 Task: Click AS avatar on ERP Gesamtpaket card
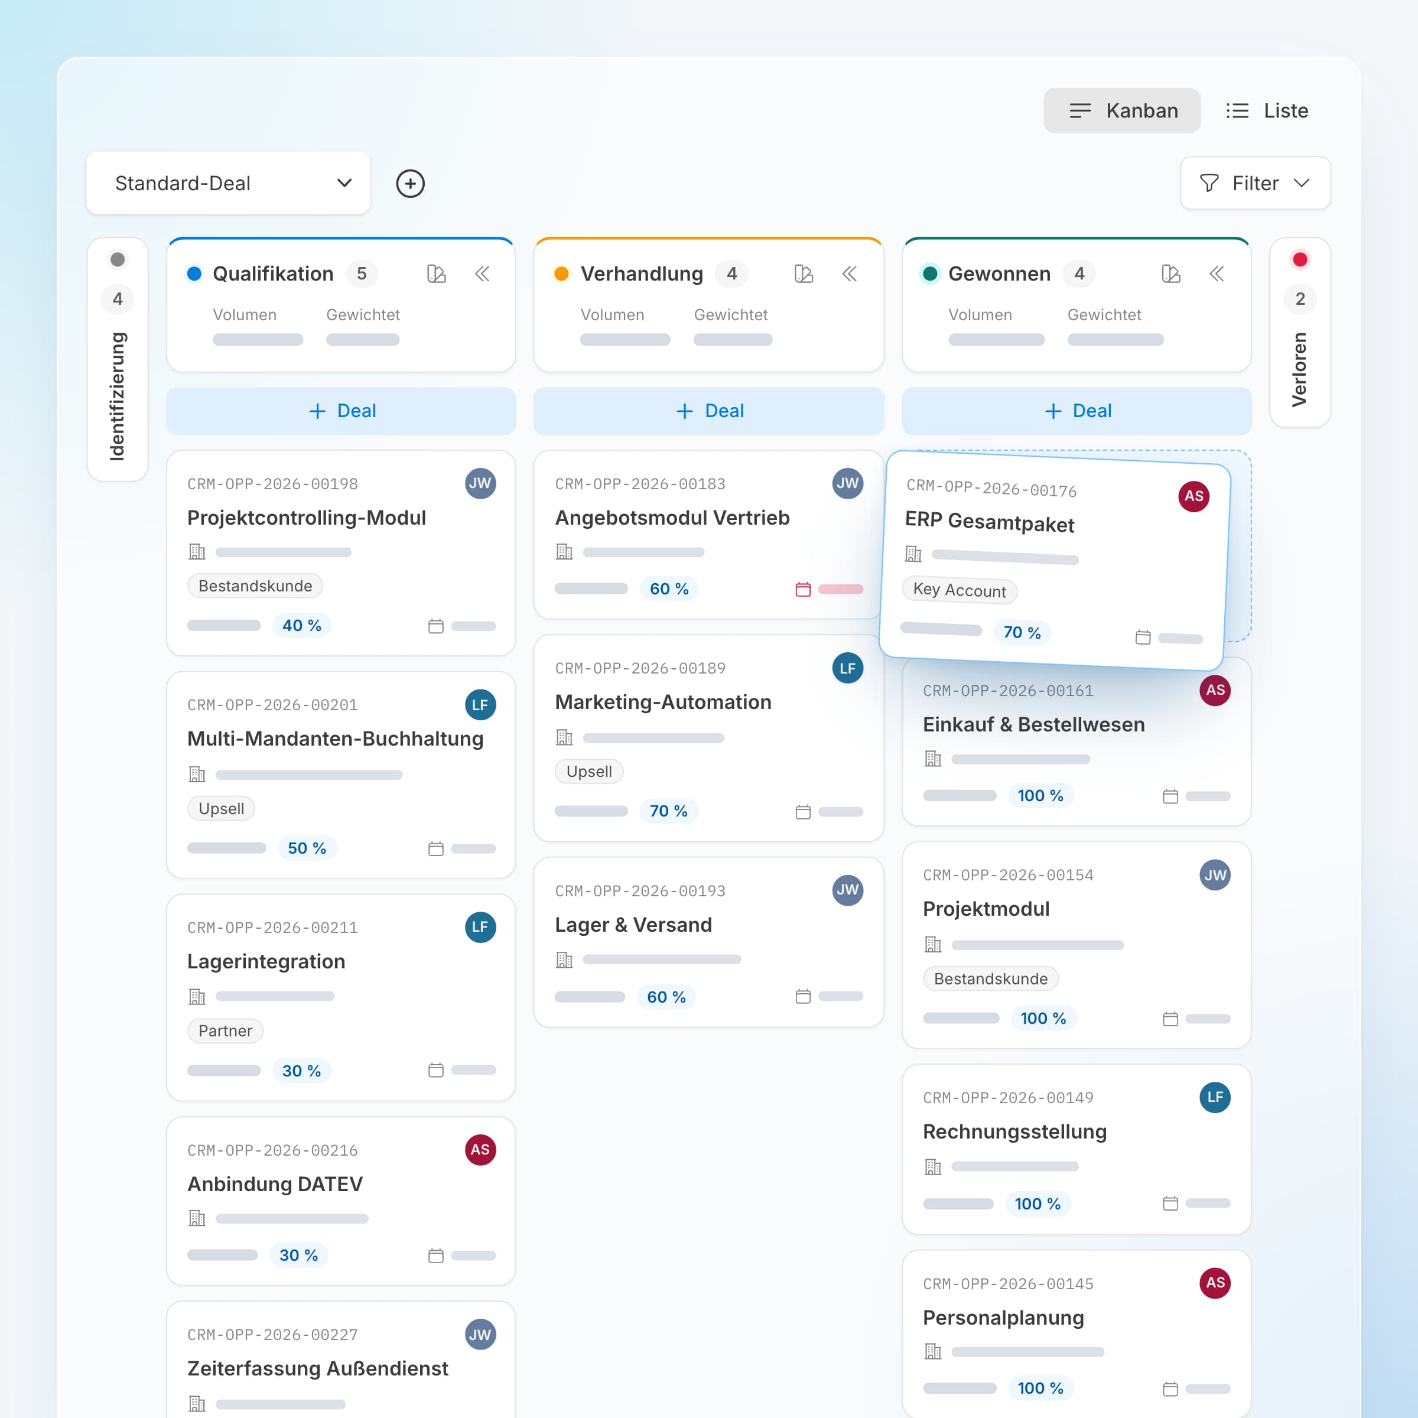(1194, 496)
